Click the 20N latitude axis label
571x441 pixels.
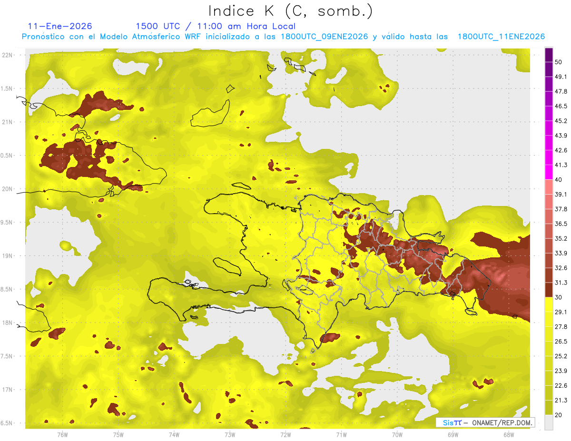click(8, 189)
